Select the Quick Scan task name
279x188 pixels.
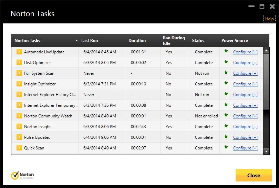[34, 148]
